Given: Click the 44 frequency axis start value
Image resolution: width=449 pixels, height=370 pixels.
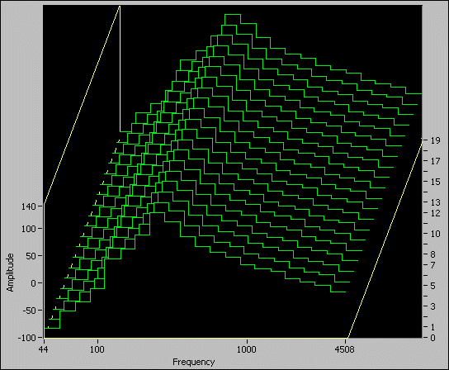Looking at the screenshot, I should point(43,349).
